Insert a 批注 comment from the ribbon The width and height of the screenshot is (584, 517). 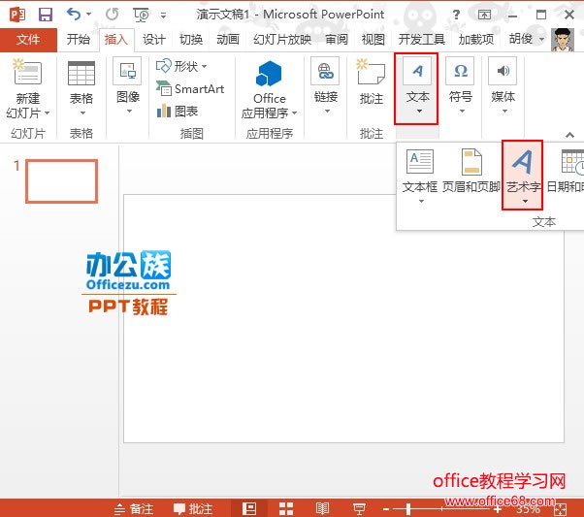tap(371, 81)
